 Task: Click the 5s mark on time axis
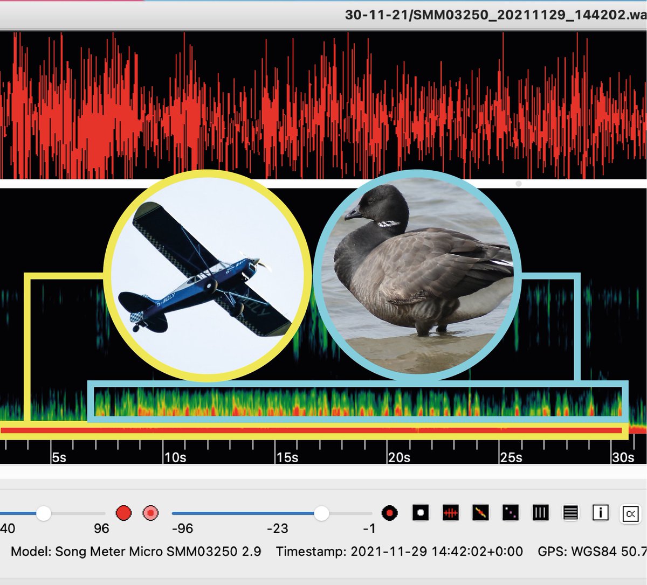(59, 457)
